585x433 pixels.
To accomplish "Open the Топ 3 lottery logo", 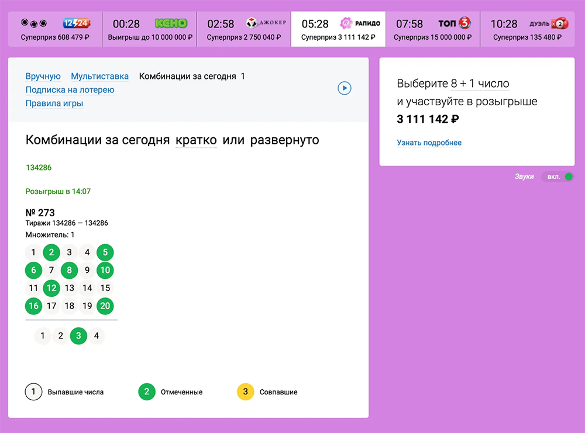I will (x=455, y=23).
